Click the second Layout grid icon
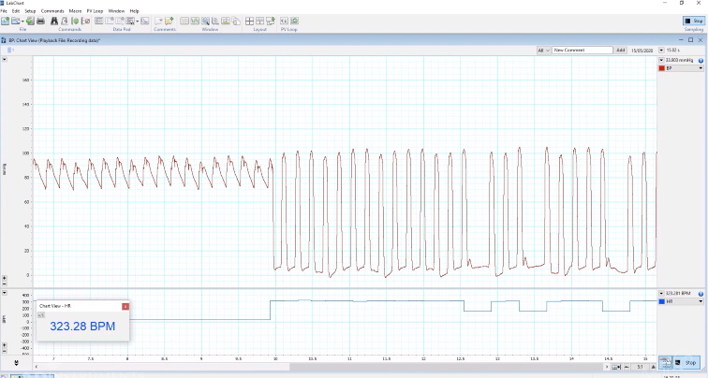 (x=259, y=21)
